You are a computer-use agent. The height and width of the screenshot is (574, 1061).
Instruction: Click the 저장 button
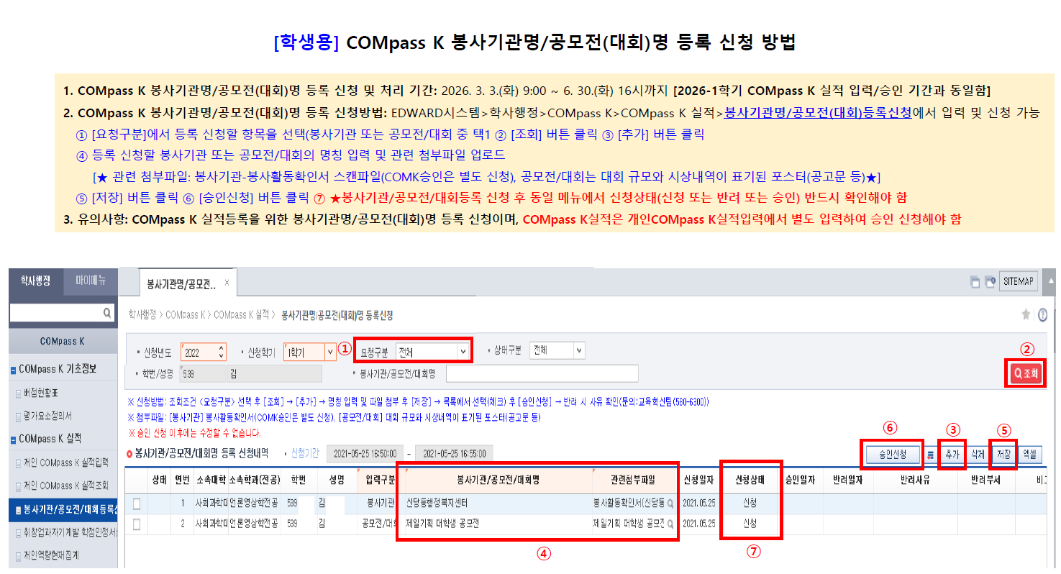(x=1003, y=455)
